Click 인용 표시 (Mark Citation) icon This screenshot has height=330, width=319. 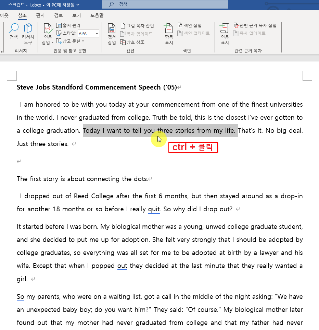225,33
